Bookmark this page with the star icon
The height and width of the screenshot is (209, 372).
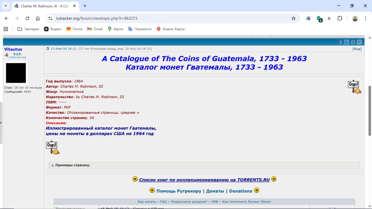[294, 18]
